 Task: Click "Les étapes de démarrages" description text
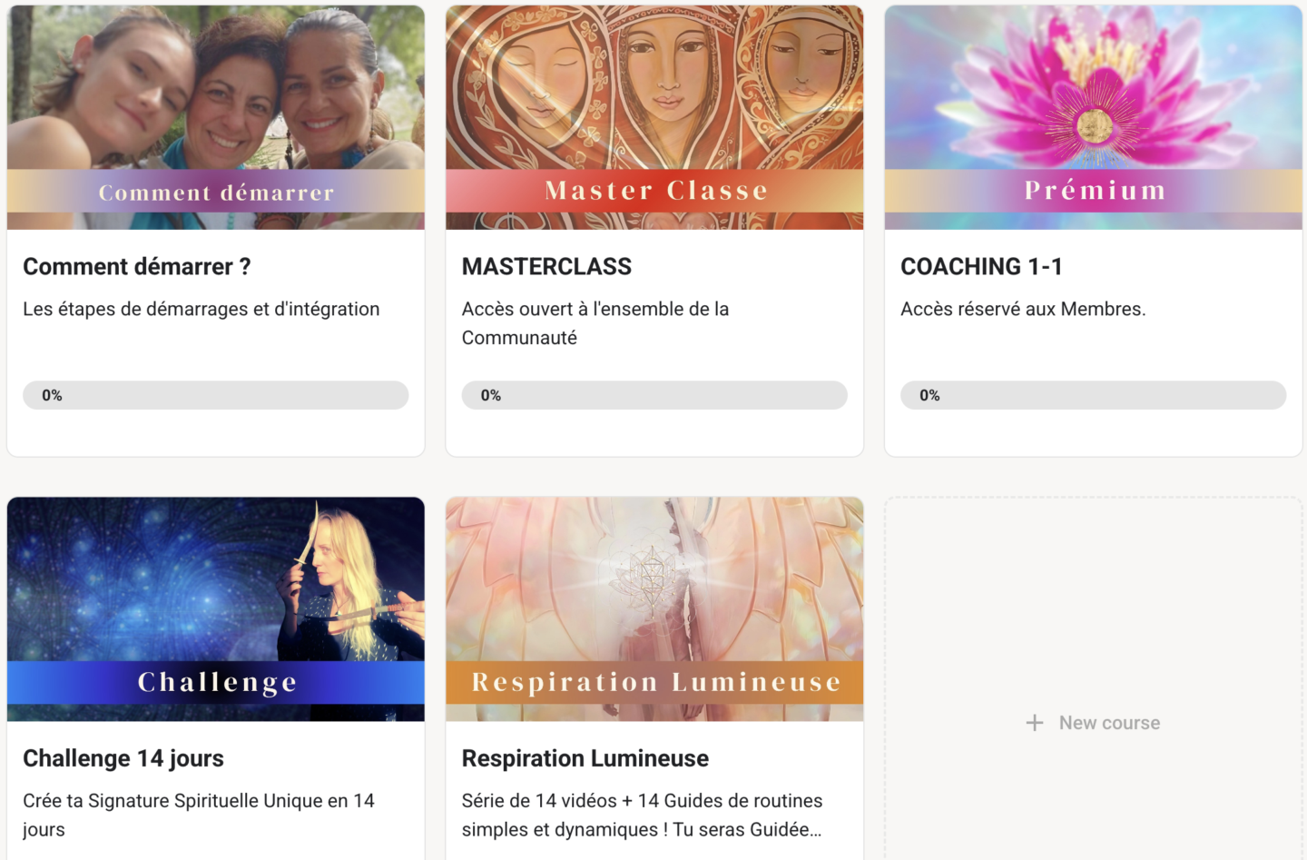(x=201, y=310)
